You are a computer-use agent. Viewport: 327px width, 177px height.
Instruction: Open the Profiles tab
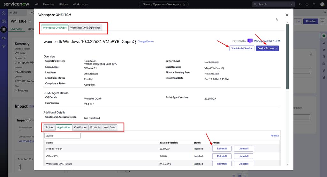point(49,128)
